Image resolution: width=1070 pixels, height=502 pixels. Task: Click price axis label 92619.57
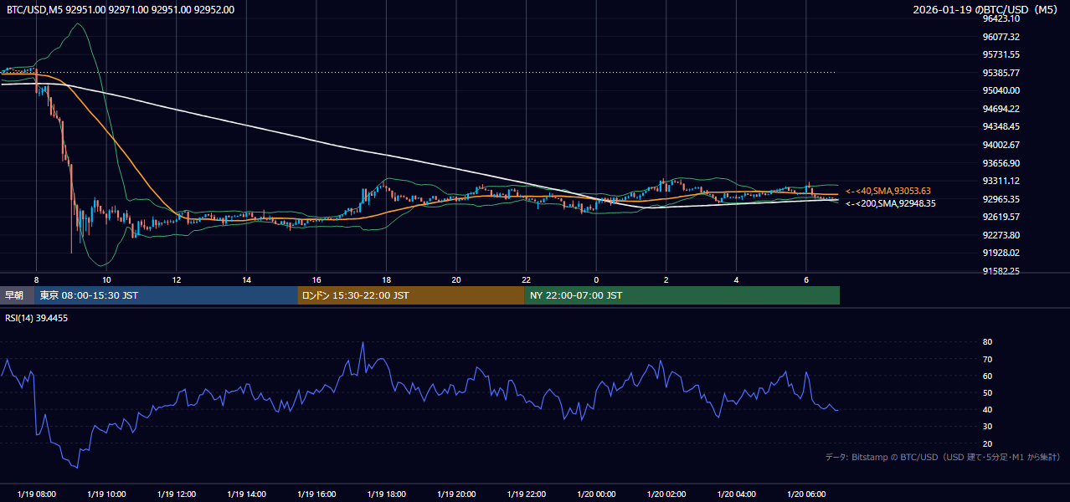(1001, 217)
